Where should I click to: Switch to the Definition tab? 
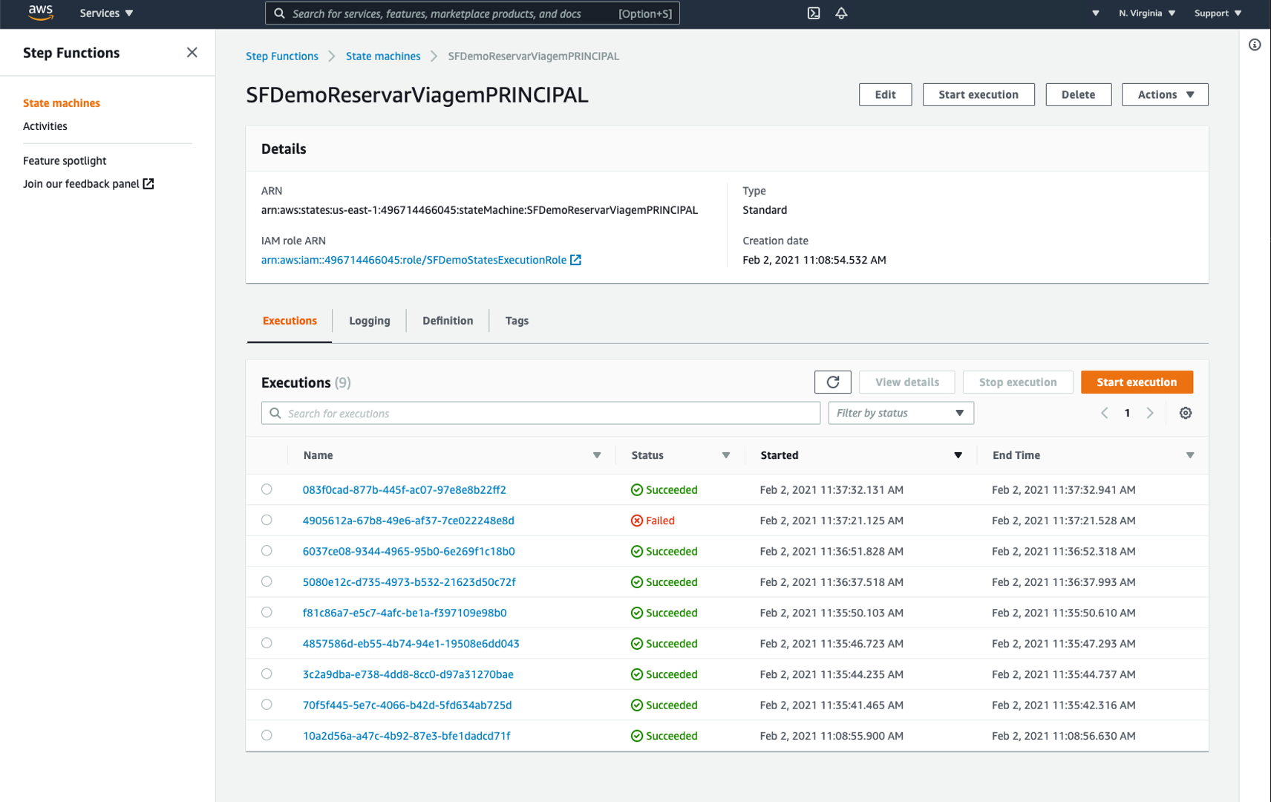coord(448,321)
